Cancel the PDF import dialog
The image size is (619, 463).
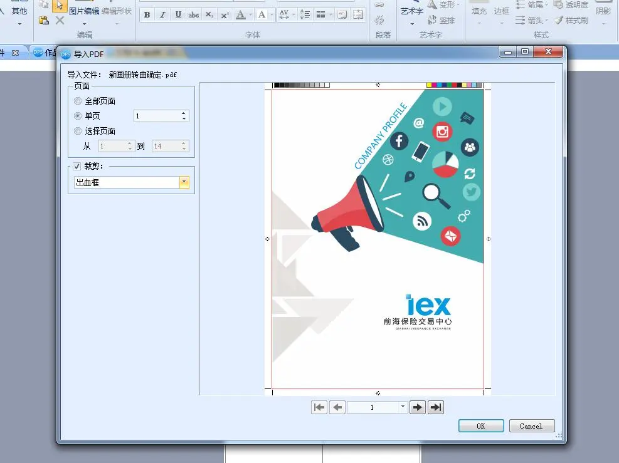(531, 426)
